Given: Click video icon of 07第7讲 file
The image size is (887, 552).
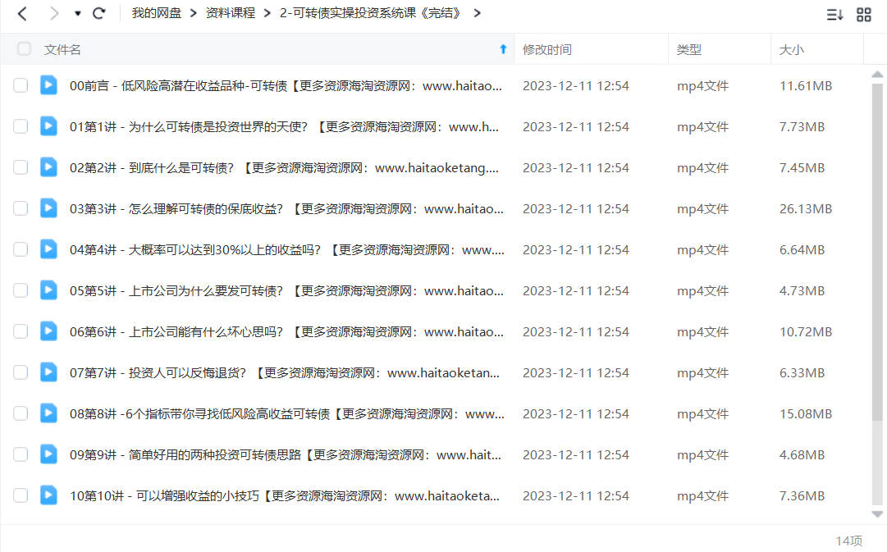Looking at the screenshot, I should (x=48, y=372).
